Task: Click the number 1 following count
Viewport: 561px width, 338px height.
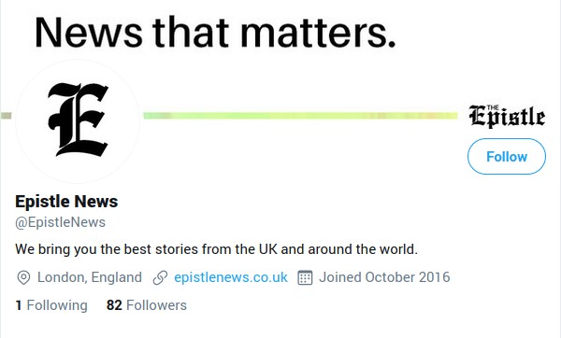Action: [x=19, y=305]
